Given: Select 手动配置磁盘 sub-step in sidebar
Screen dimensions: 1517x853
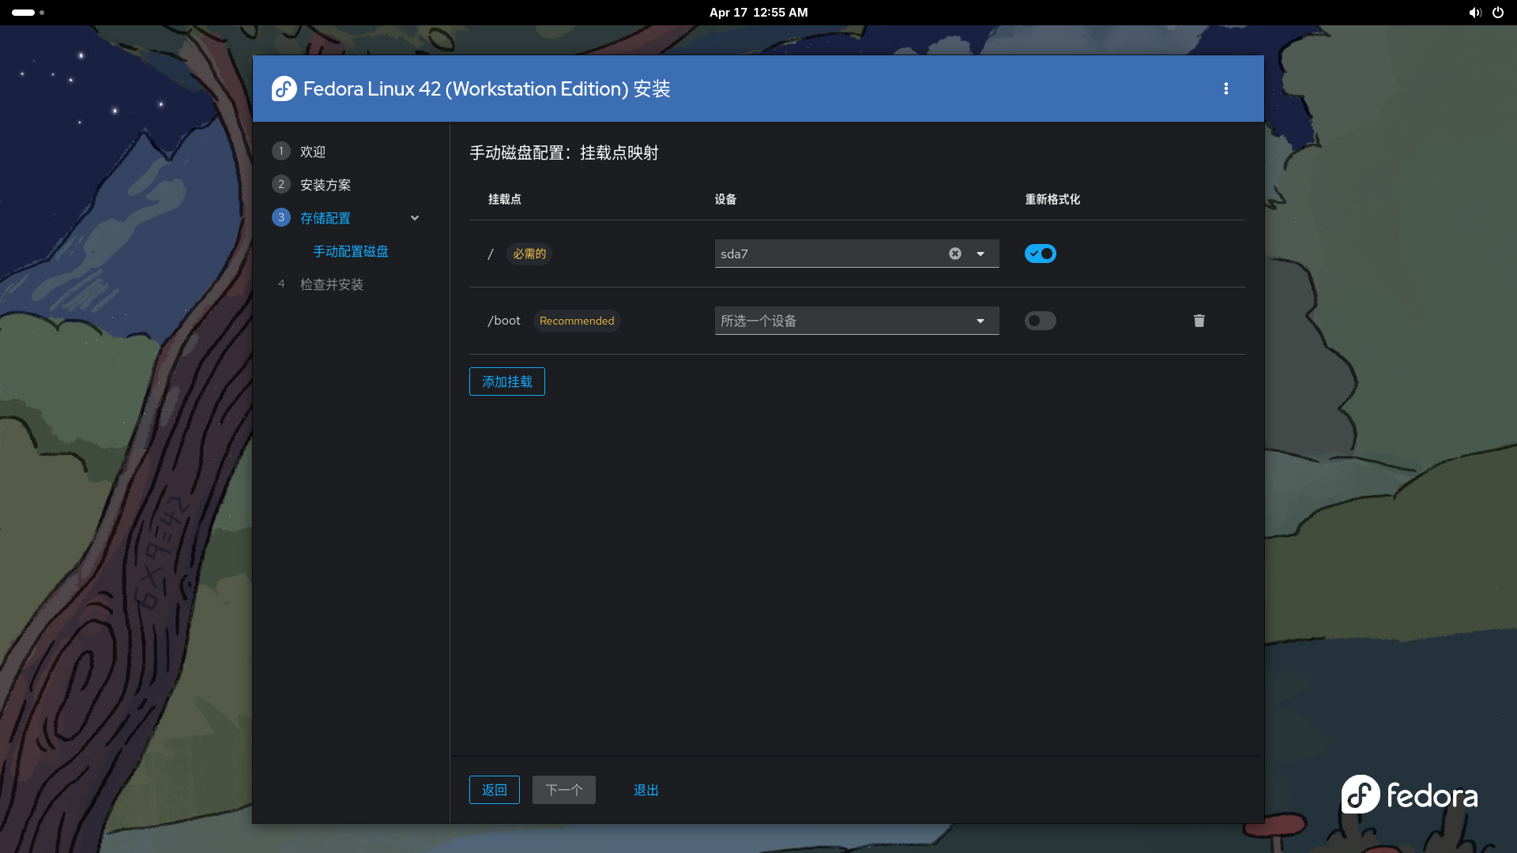Looking at the screenshot, I should click(350, 251).
